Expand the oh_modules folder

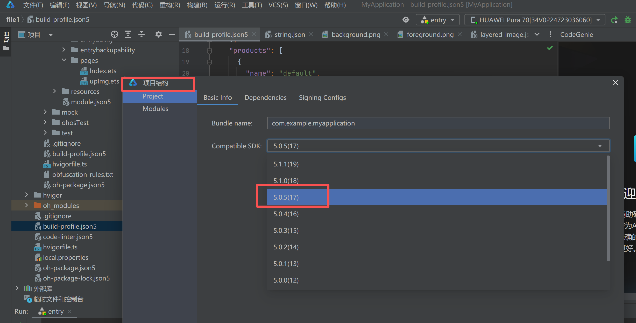pos(26,205)
